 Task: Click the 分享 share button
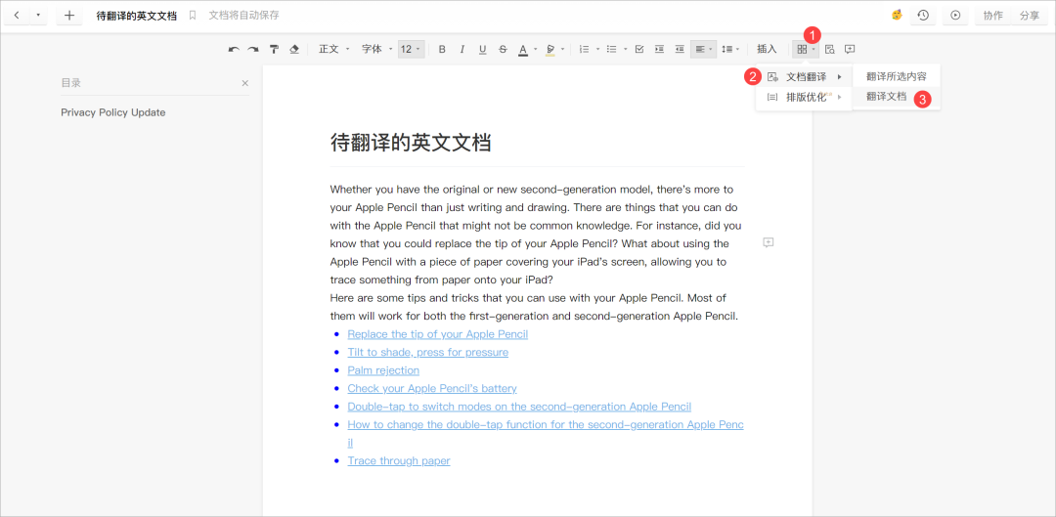tap(1030, 16)
